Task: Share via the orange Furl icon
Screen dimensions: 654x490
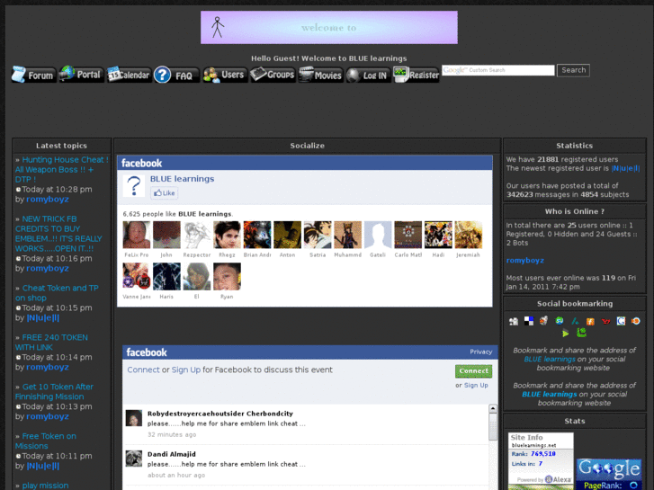Action: 590,321
